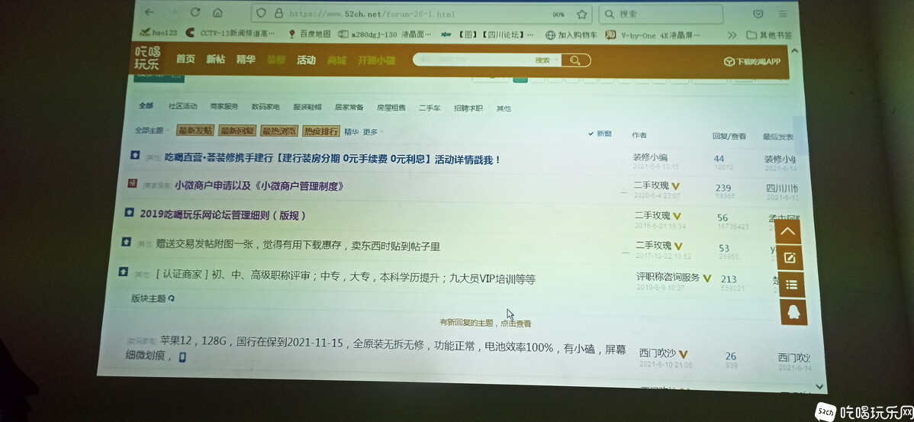This screenshot has height=422, width=914.
Task: Click the floating QQ penguin button
Action: pyautogui.click(x=793, y=312)
